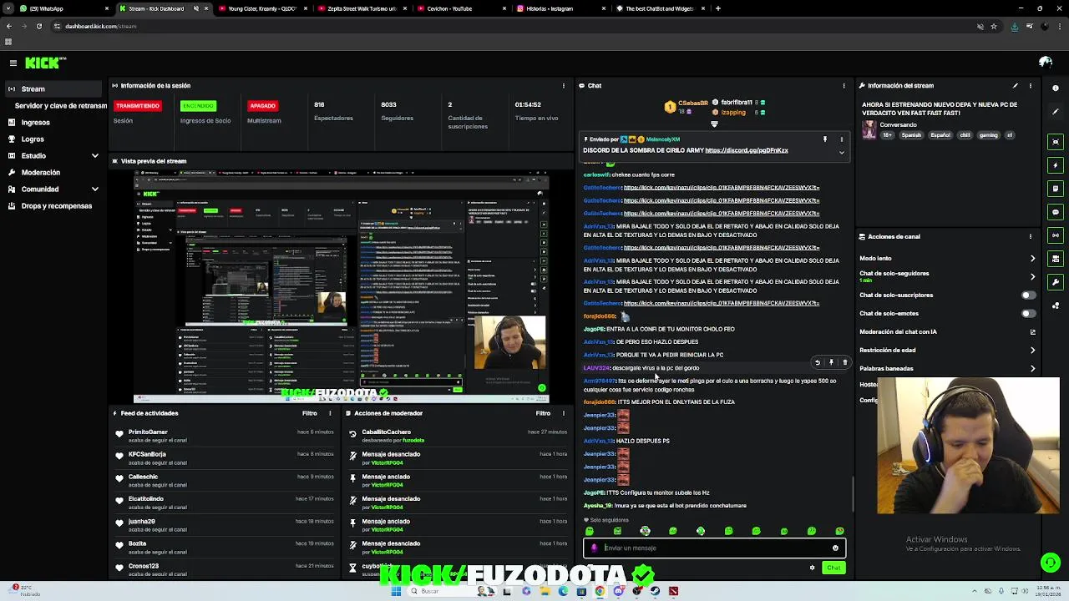
Task: Open the discord.gg link in pinned message
Action: coord(747,150)
